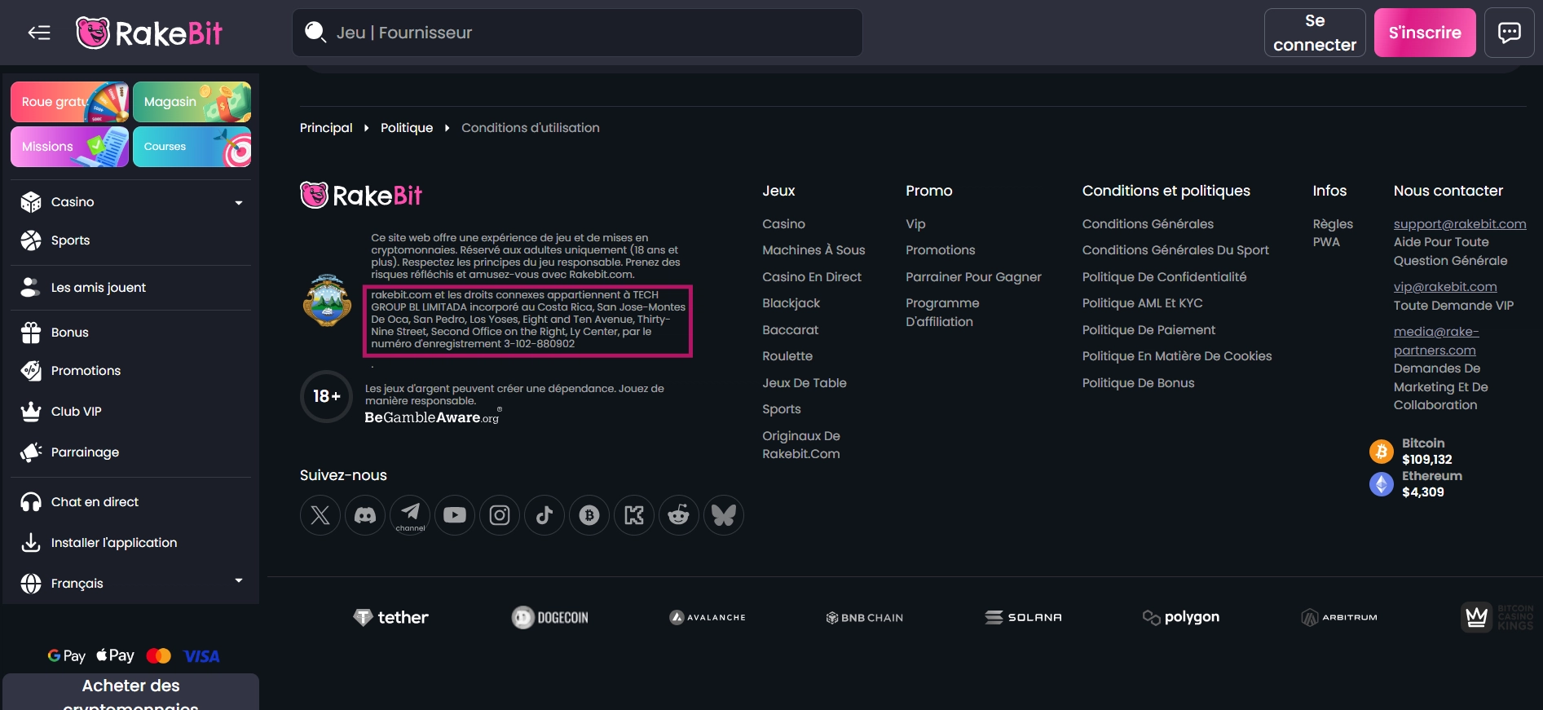Click the Polygon logo in the footer
Viewport: 1543px width, 710px height.
1181,617
